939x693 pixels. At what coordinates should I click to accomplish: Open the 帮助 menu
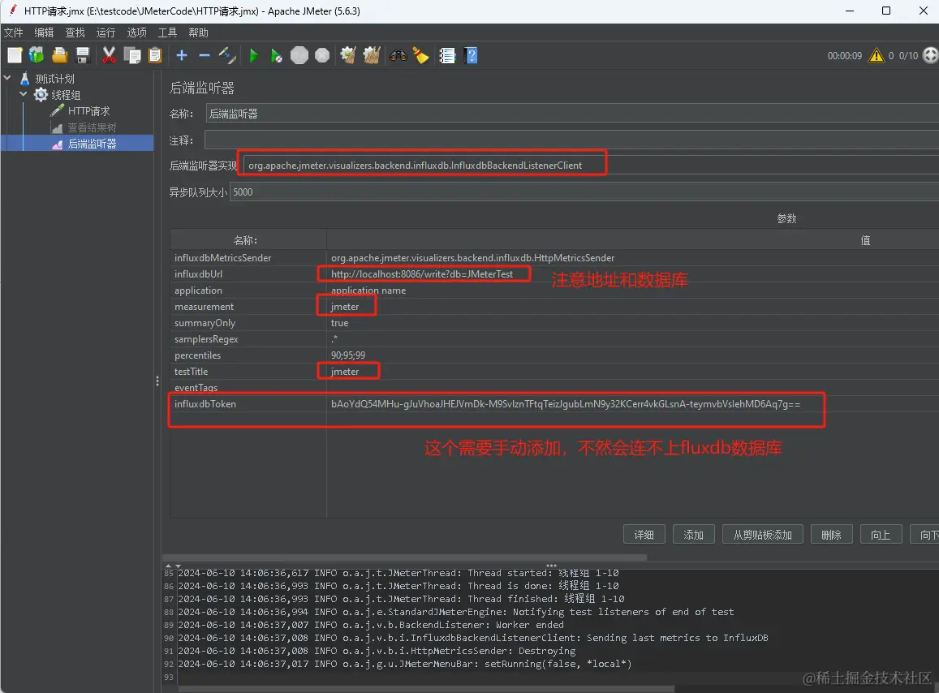pos(198,32)
